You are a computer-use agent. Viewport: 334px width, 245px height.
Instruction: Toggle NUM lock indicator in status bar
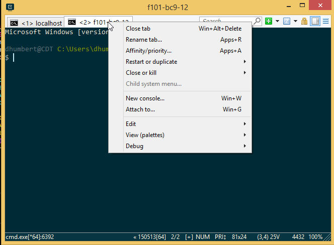[x=203, y=236]
